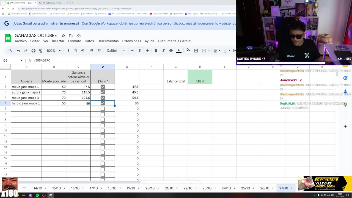Image resolution: width=352 pixels, height=198 pixels.
Task: Increase decimal places
Action: (90, 51)
